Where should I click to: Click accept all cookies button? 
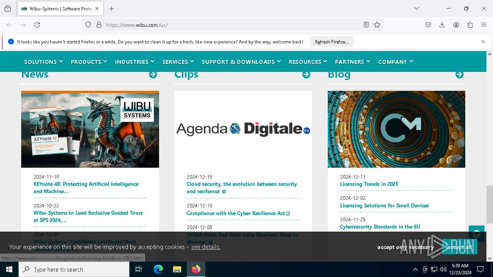459,247
